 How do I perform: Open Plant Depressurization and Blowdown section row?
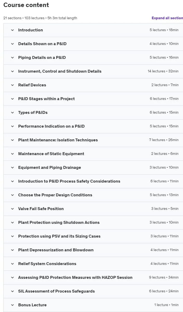click(93, 250)
